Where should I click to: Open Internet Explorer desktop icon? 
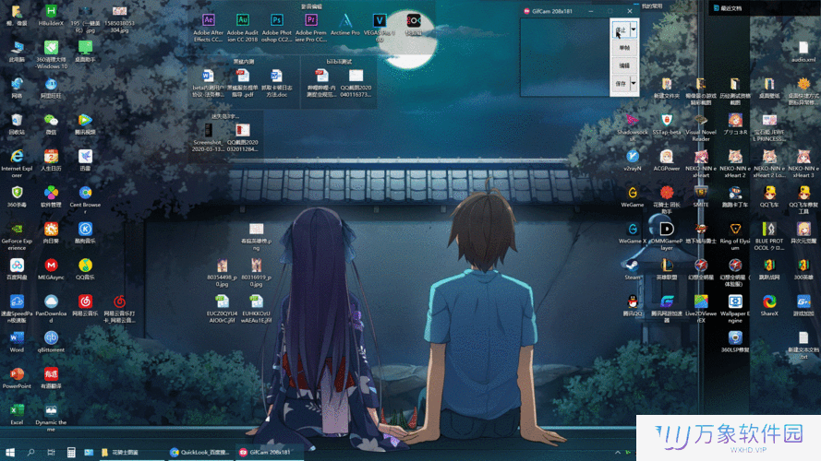[17, 163]
